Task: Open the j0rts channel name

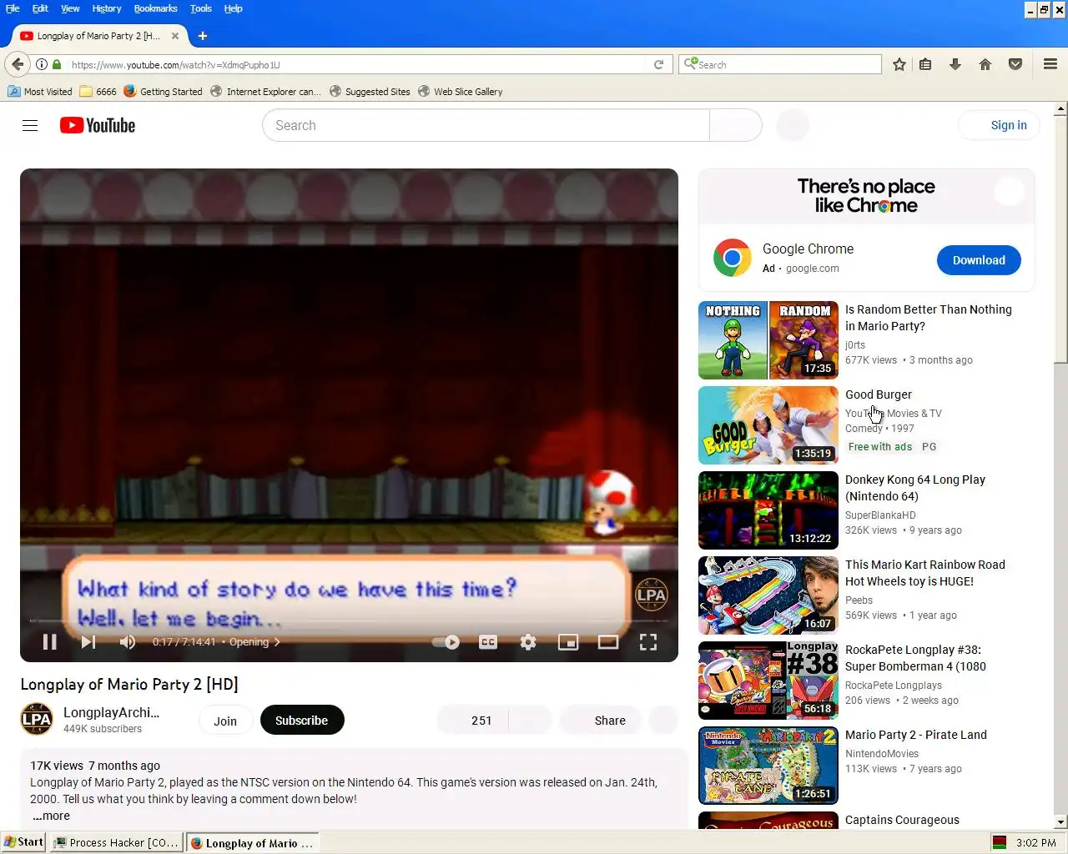Action: (x=855, y=344)
